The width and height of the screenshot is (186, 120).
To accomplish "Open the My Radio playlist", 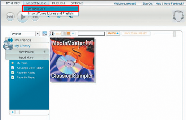I will (x=22, y=63).
